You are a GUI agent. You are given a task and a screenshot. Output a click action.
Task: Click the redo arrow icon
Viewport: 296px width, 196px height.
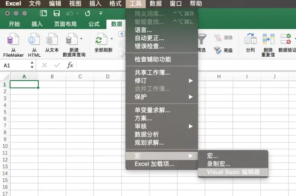(87, 13)
